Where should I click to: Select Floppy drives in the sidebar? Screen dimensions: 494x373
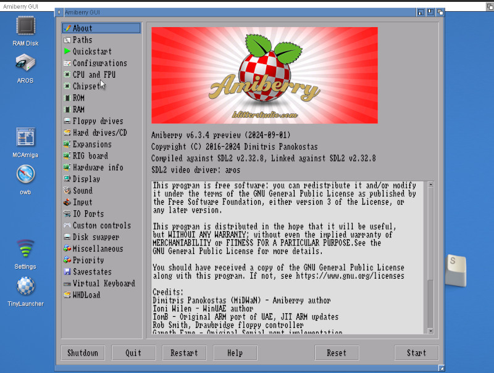pyautogui.click(x=98, y=121)
